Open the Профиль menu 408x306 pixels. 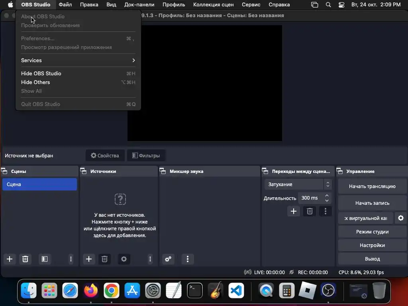(174, 5)
